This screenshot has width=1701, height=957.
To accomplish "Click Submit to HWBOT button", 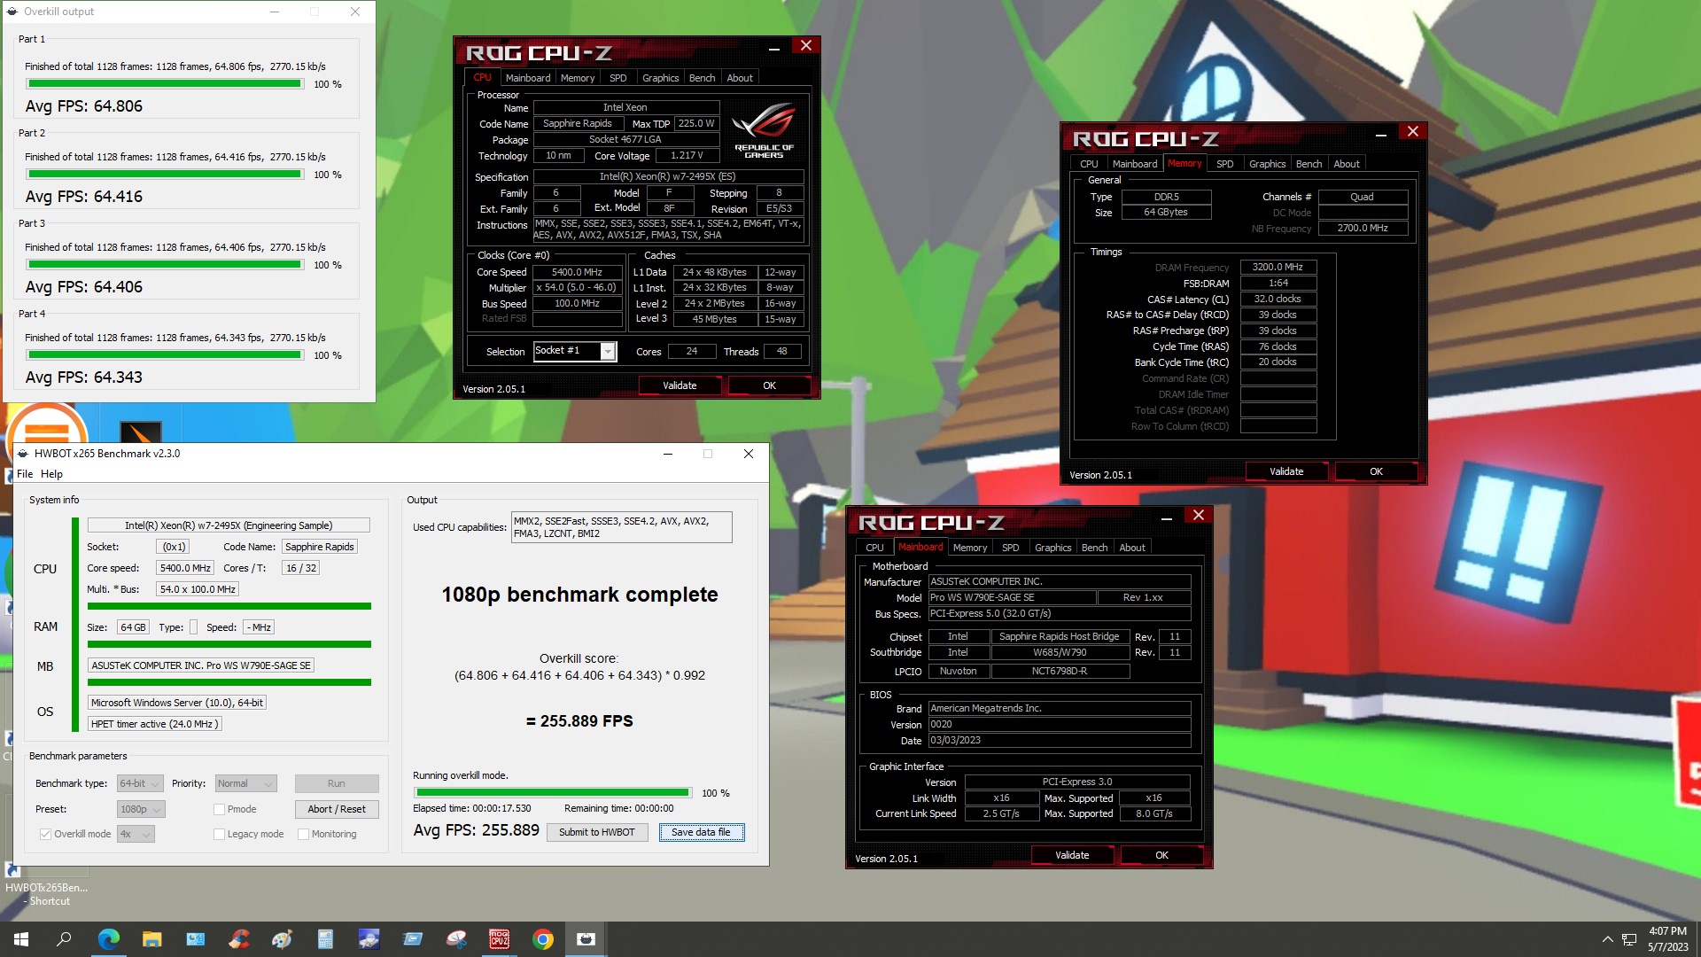I will [x=597, y=832].
